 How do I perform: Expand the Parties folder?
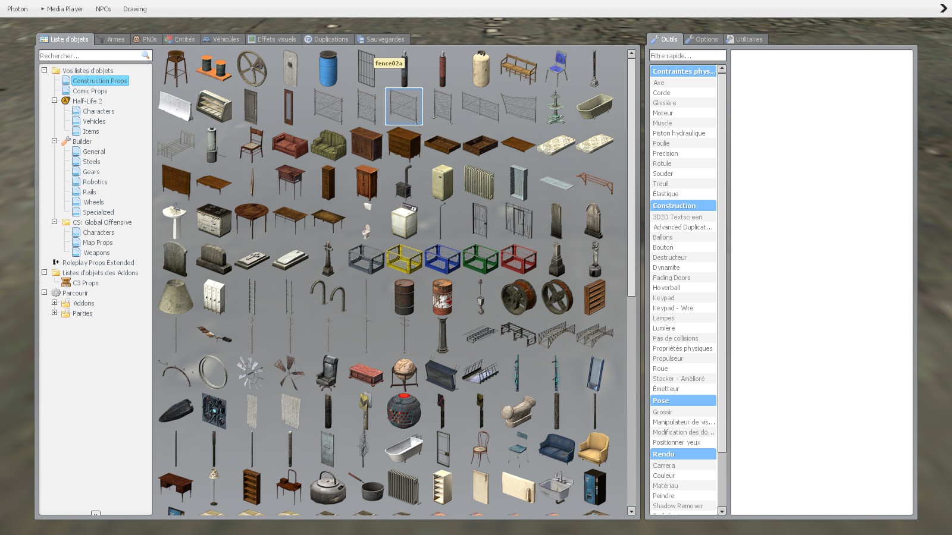coord(55,313)
